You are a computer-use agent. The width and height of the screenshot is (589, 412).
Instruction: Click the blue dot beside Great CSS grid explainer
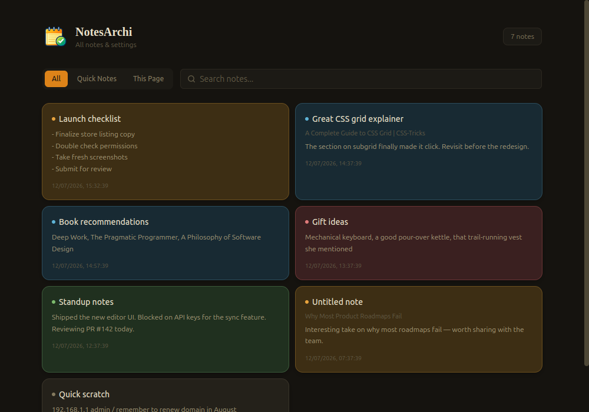tap(307, 119)
